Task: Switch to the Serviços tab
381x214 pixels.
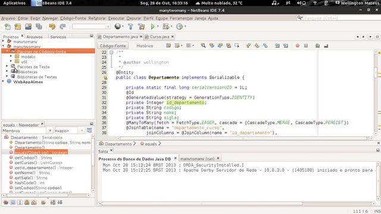Action: coord(58,37)
